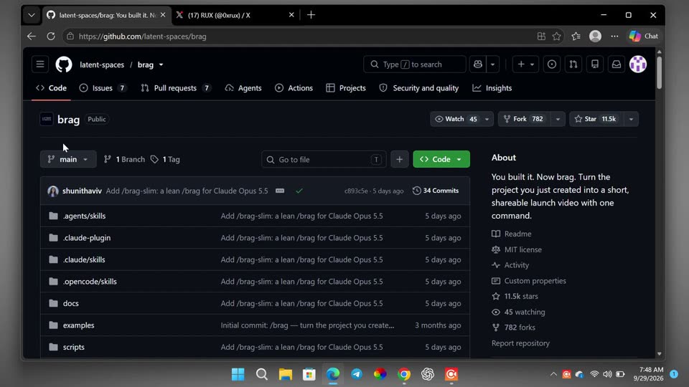Open the hamburger navigation menu

[40, 64]
